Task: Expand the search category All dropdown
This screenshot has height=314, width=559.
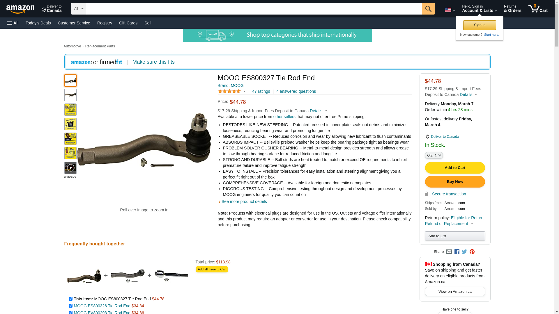Action: pyautogui.click(x=79, y=9)
